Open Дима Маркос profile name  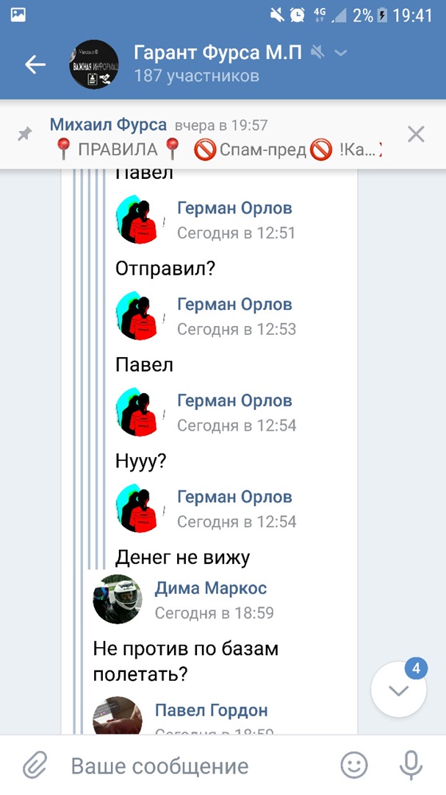pyautogui.click(x=211, y=588)
